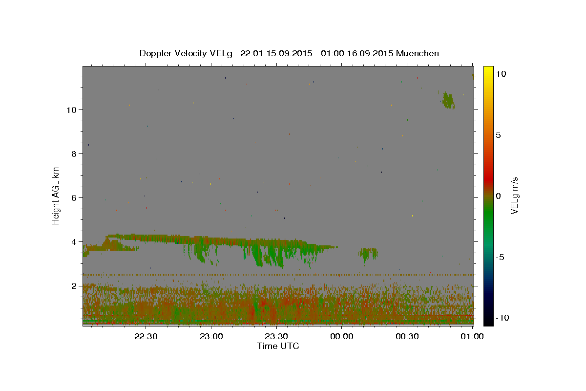This screenshot has width=586, height=391.
Task: Click the 22:30 time tick label
Action: (x=146, y=336)
